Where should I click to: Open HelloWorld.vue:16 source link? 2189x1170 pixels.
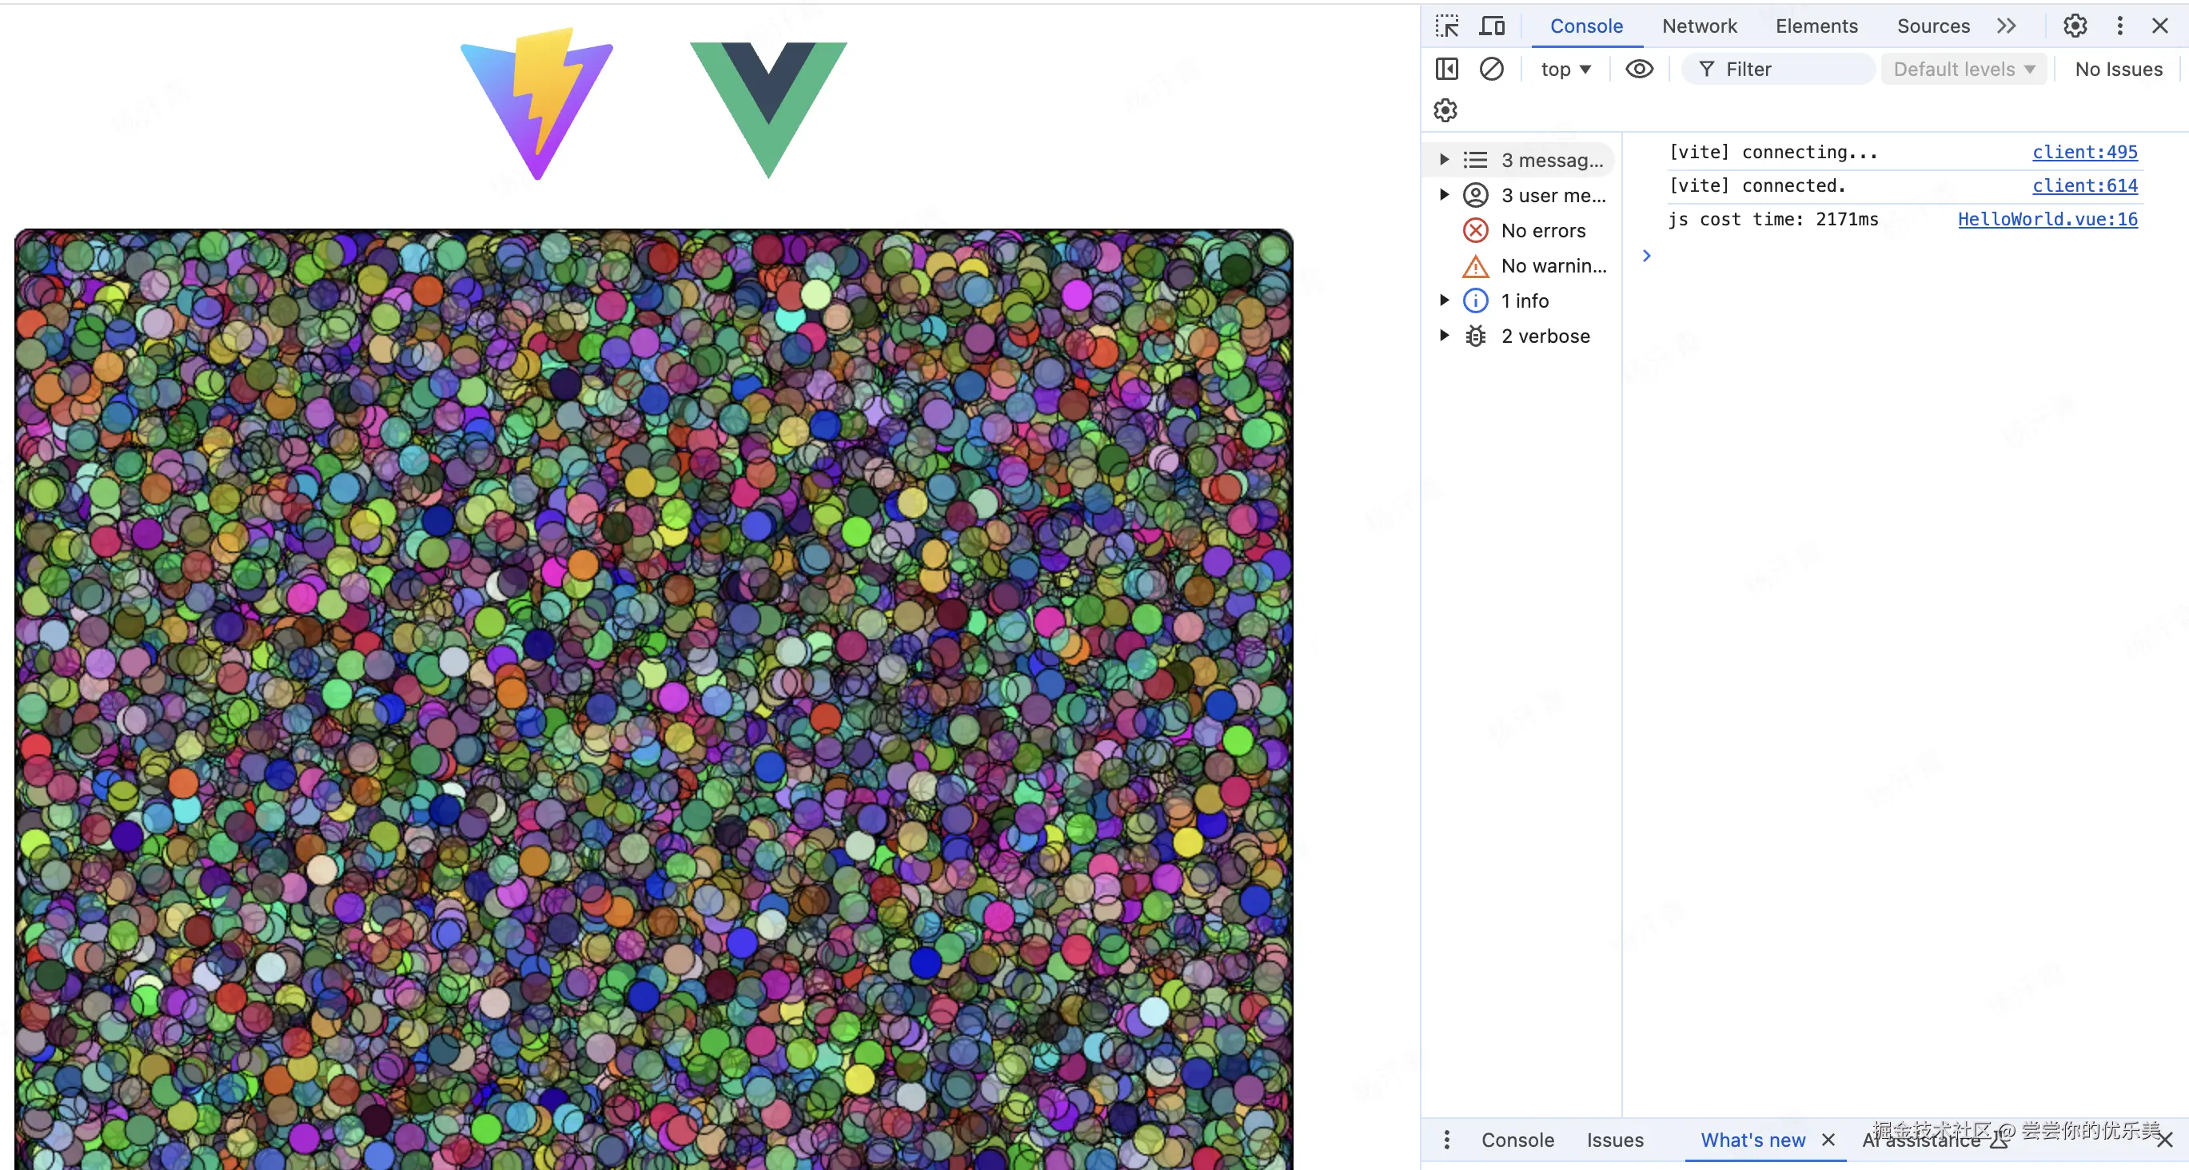tap(2047, 219)
